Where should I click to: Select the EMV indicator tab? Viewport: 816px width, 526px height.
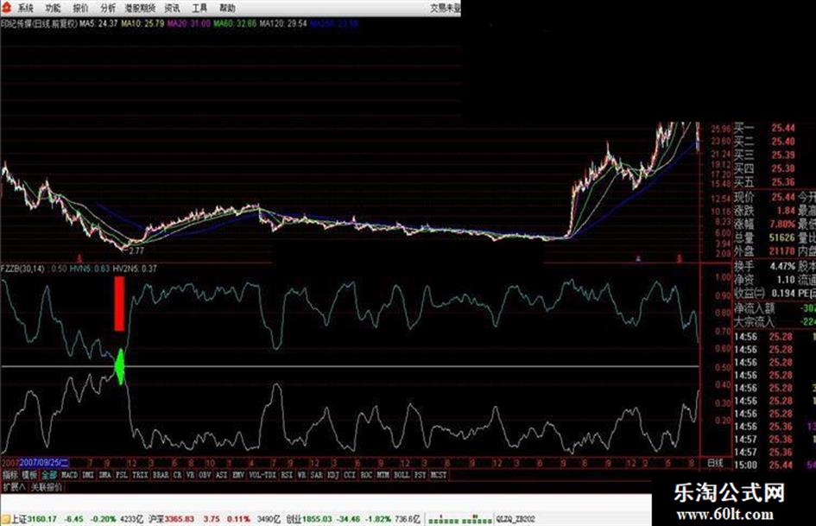pyautogui.click(x=238, y=475)
